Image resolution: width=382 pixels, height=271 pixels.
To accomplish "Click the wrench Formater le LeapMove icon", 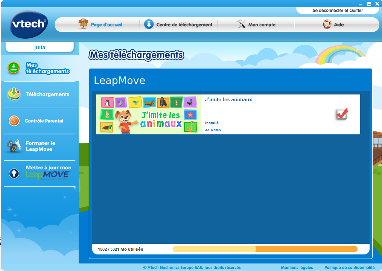I will pos(14,146).
